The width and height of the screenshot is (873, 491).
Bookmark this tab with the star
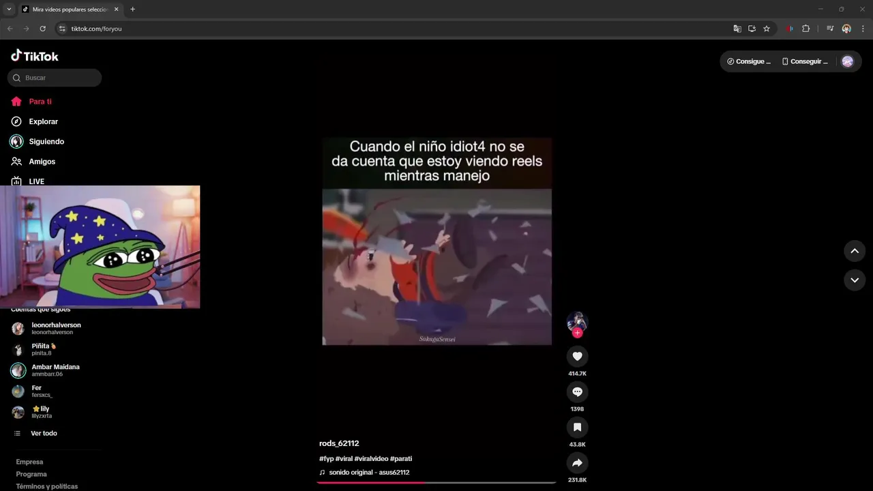[767, 29]
